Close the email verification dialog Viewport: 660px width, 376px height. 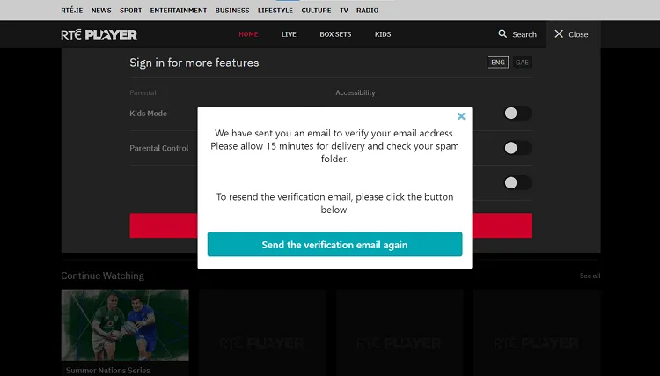click(461, 116)
